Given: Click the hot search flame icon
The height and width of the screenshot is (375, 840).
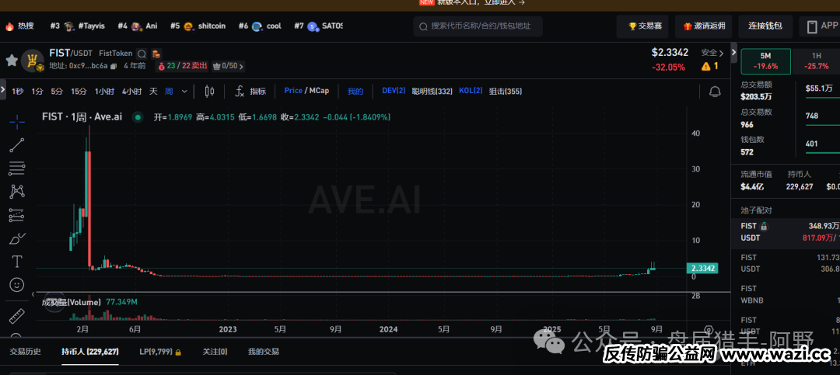Looking at the screenshot, I should point(9,26).
